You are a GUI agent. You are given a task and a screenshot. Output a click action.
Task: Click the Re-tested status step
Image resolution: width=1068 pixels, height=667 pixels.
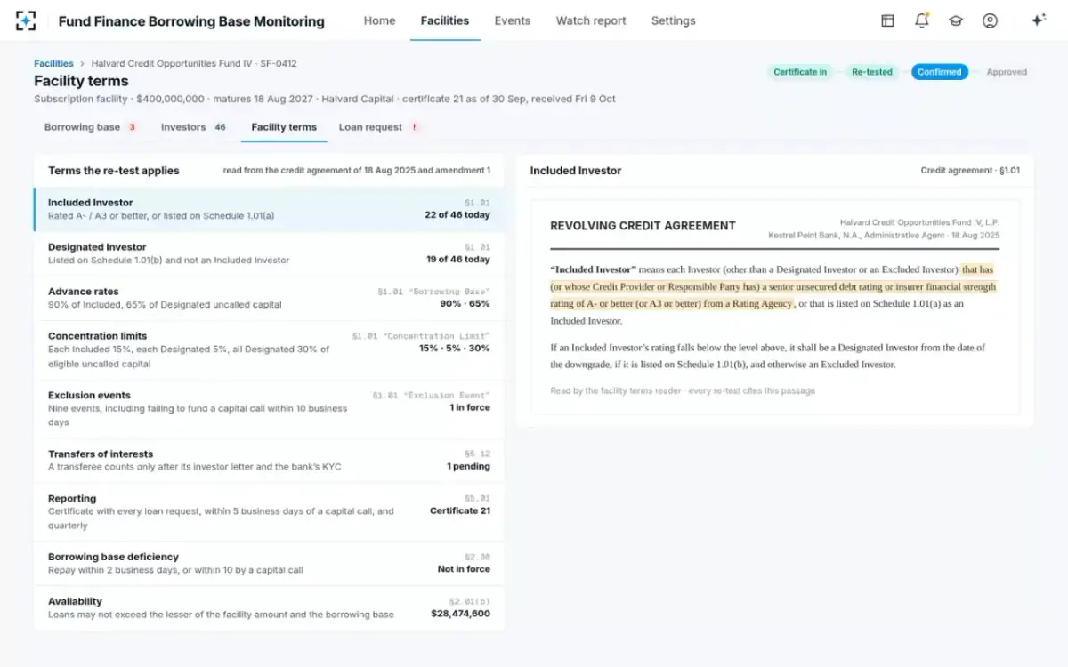pyautogui.click(x=871, y=72)
